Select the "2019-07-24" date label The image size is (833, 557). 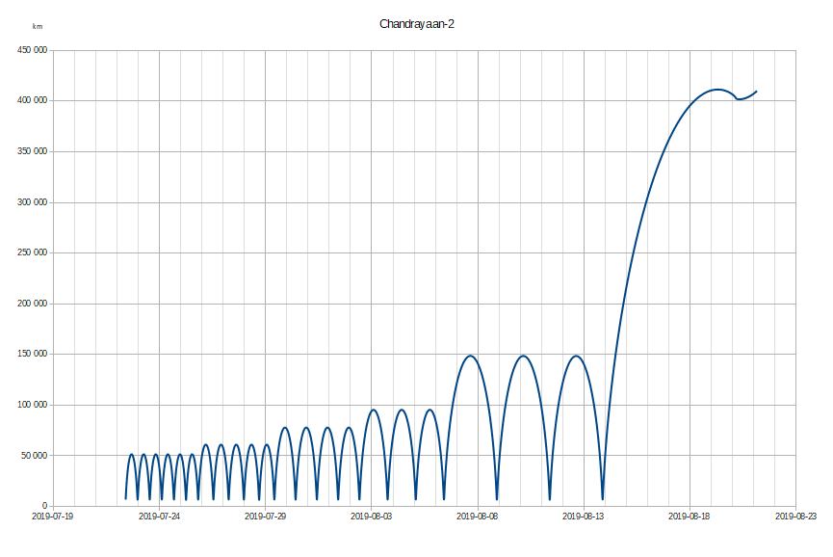pyautogui.click(x=159, y=517)
